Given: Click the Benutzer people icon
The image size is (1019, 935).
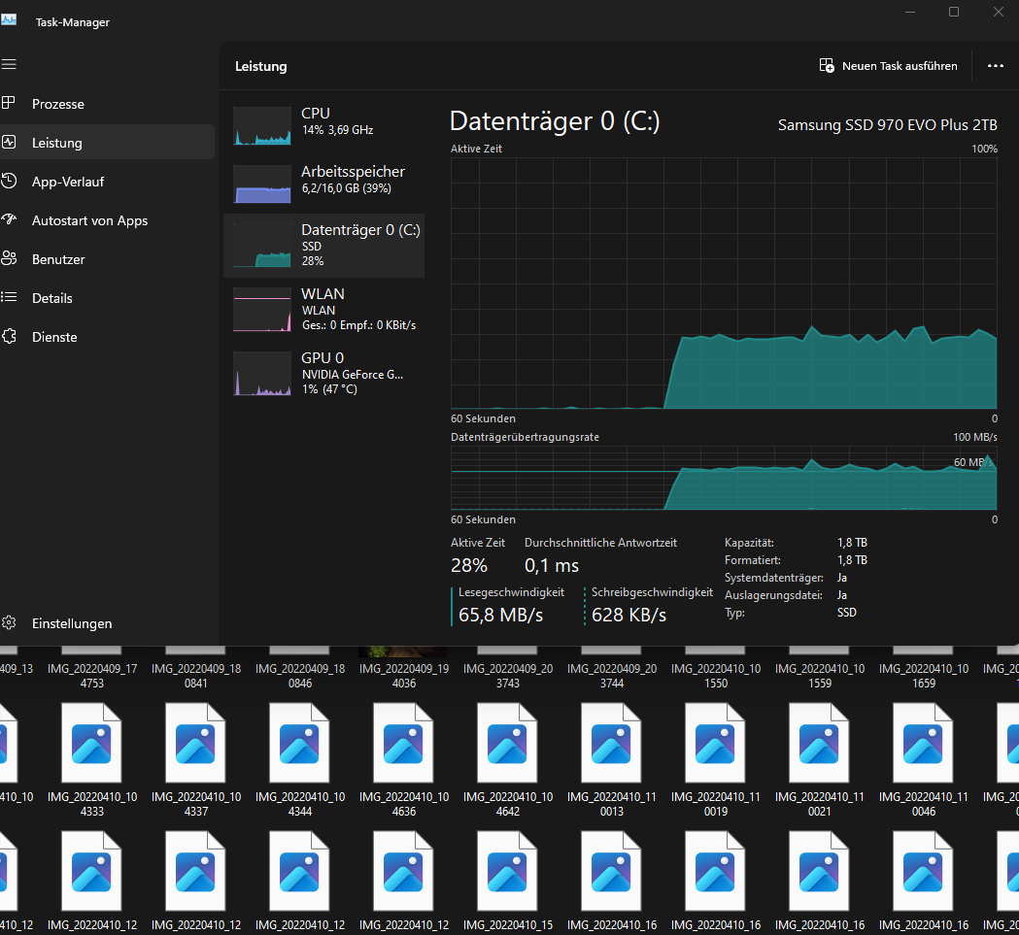Looking at the screenshot, I should tap(9, 258).
